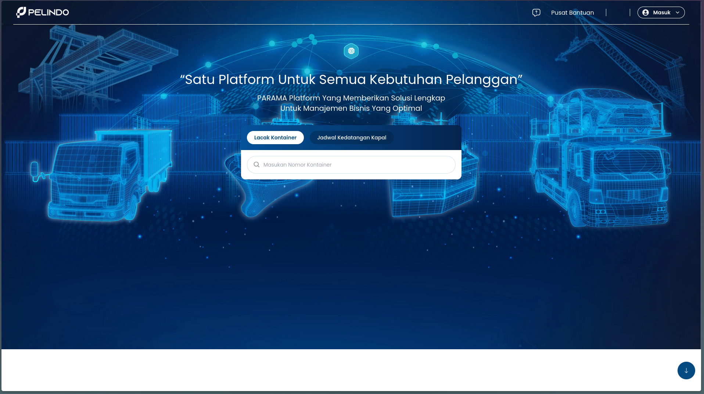Click the hexagon gear icon above headline
The height and width of the screenshot is (394, 704).
[x=351, y=51]
